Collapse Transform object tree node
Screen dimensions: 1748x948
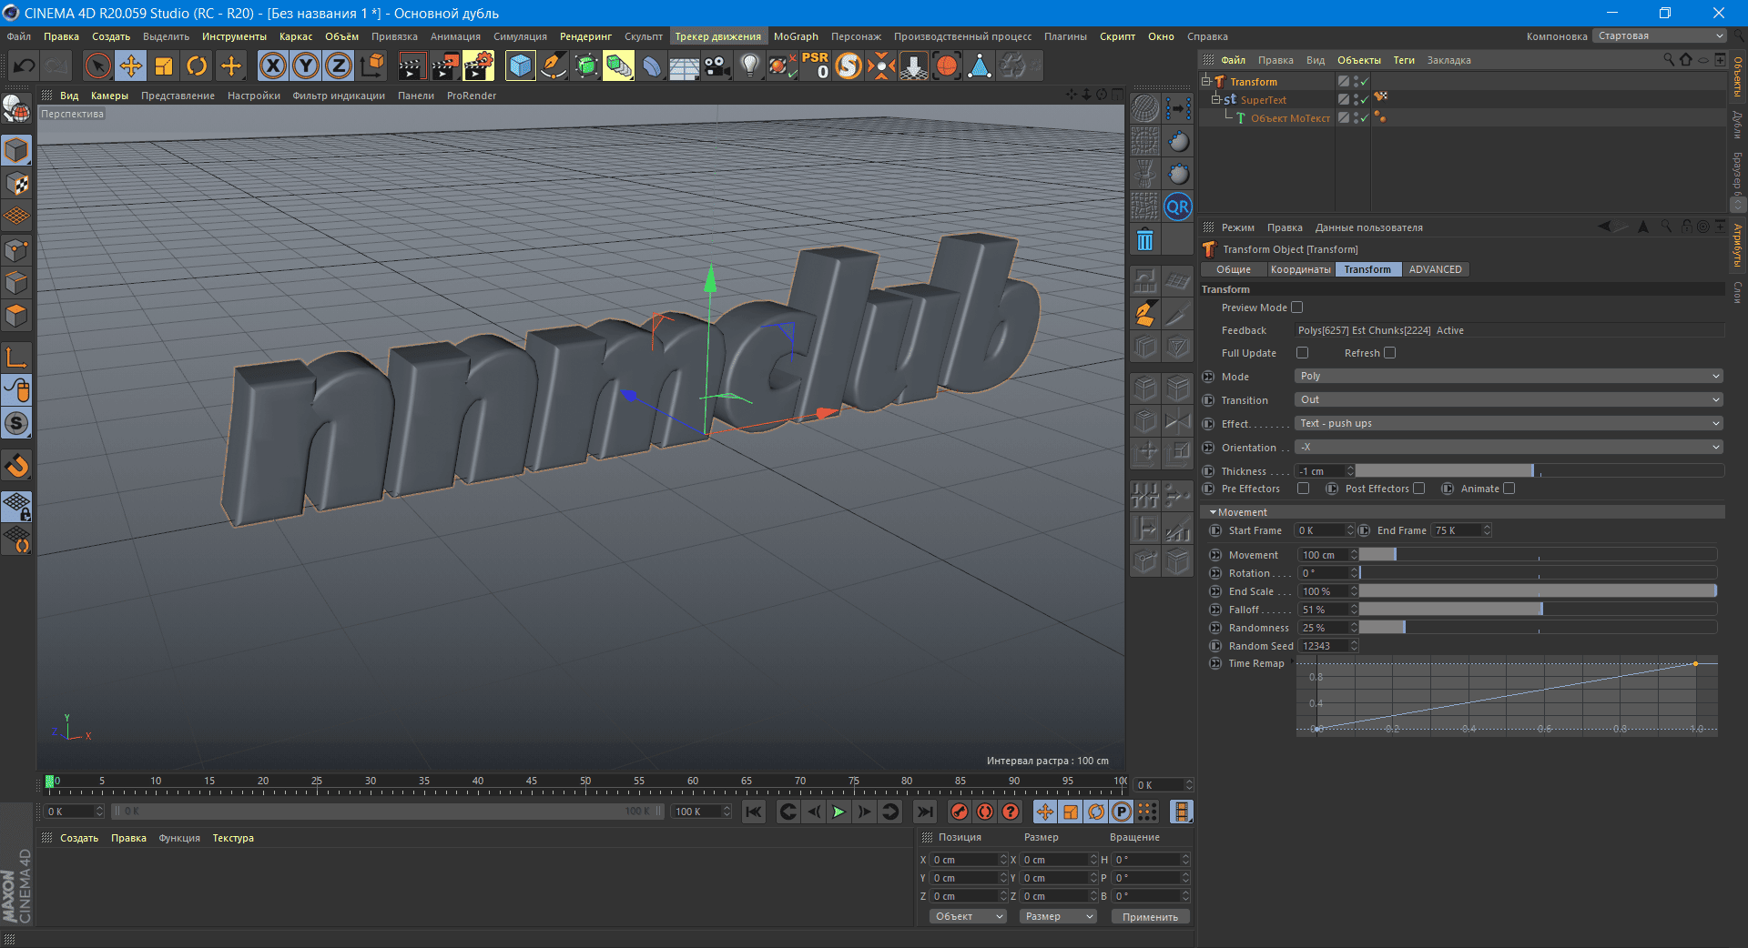click(1206, 81)
